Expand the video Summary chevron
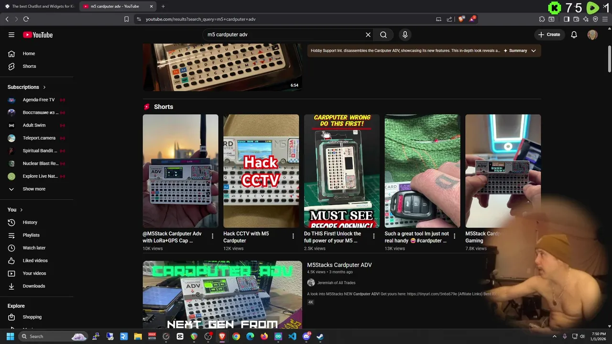The image size is (612, 344). click(534, 51)
